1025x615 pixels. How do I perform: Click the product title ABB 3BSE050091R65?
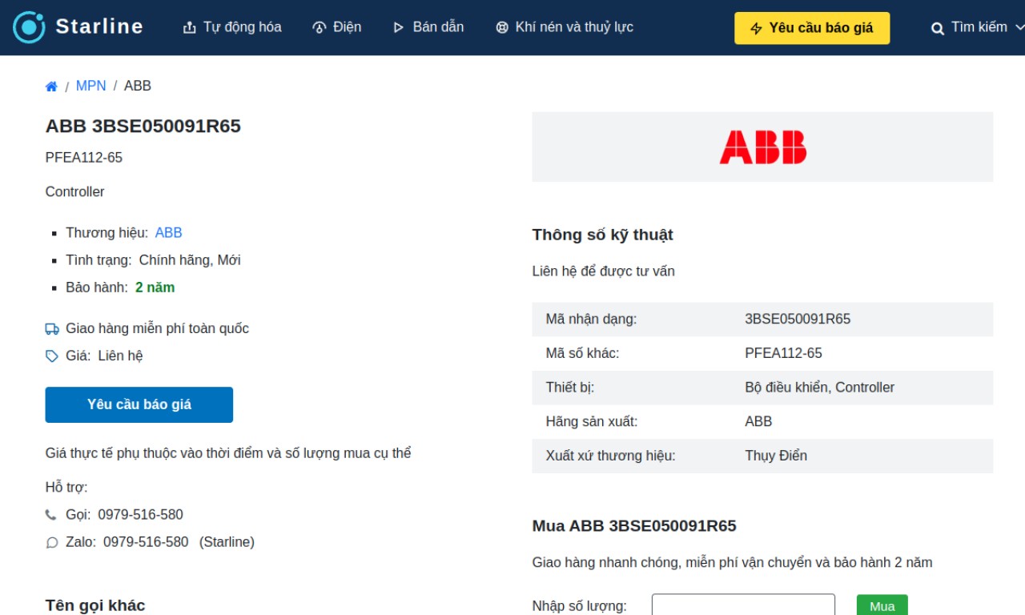[x=143, y=127]
